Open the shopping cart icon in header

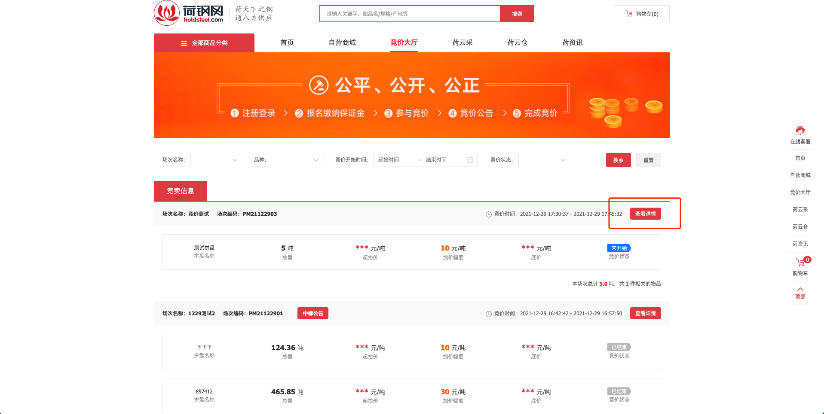(629, 14)
